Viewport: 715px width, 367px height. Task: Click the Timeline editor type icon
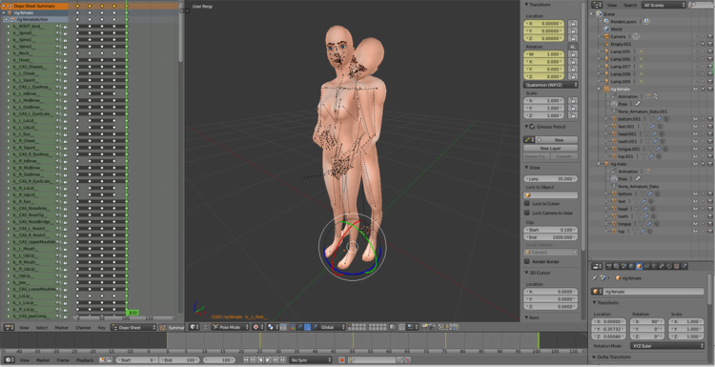(x=10, y=360)
